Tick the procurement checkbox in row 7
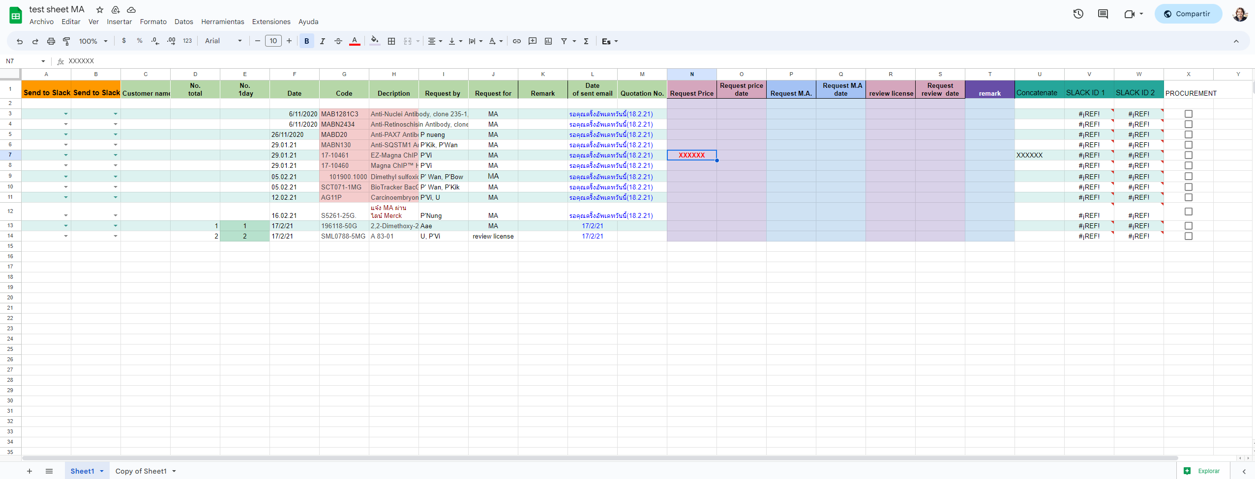This screenshot has height=479, width=1255. click(x=1188, y=155)
